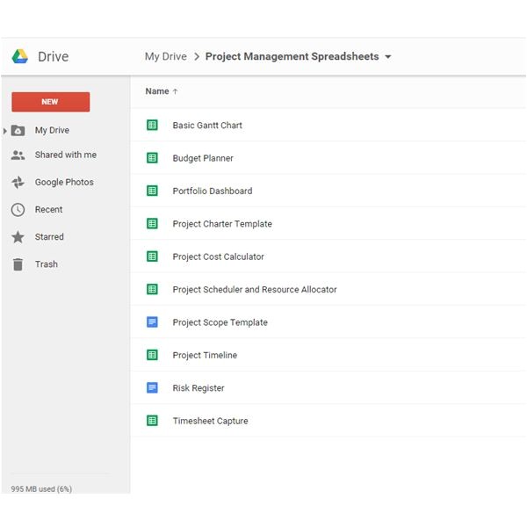Select the Portfolio Dashboard spreadsheet
527x527 pixels.
click(212, 191)
